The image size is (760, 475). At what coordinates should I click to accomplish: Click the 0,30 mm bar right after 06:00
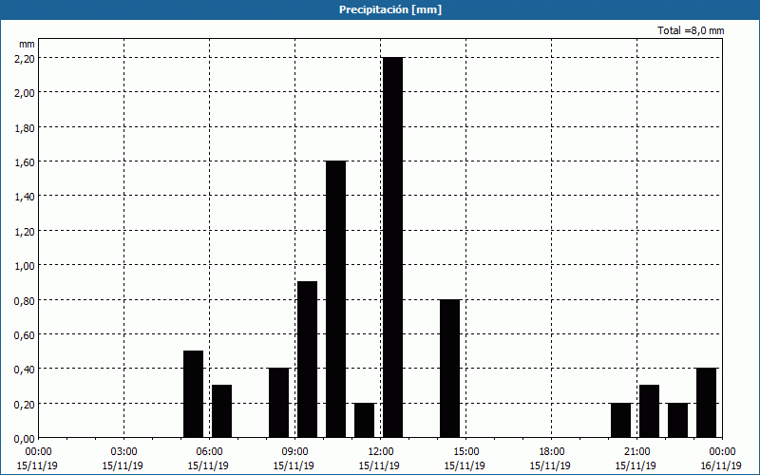pos(222,411)
